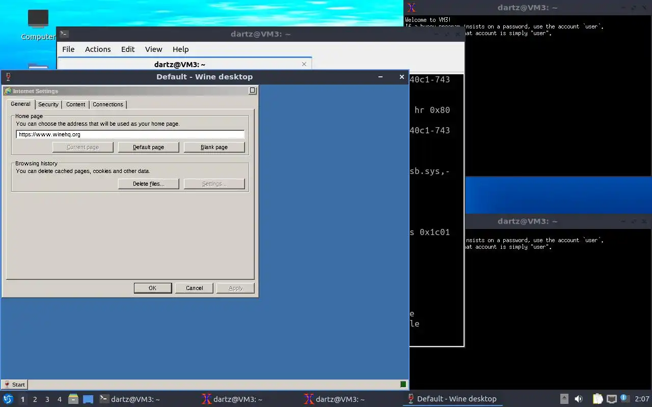Switch to the Content tab

pyautogui.click(x=75, y=104)
